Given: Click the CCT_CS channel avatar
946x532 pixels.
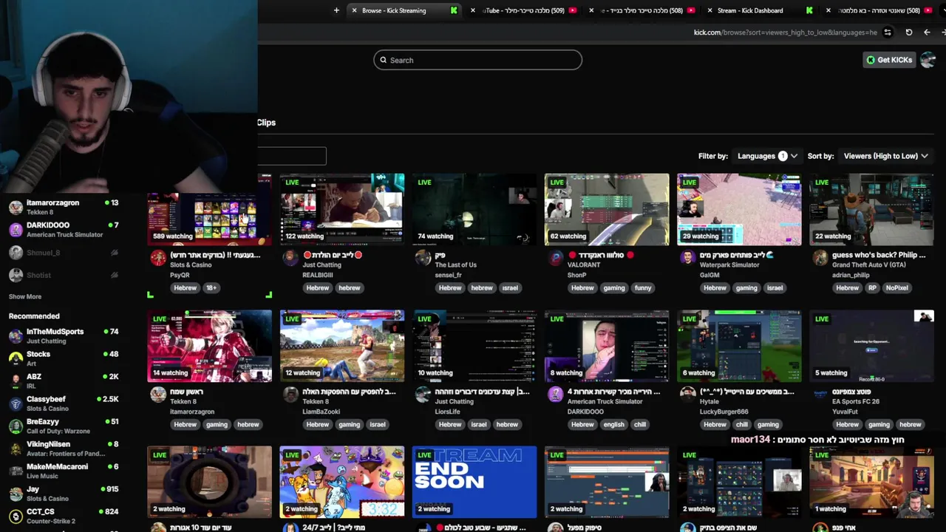Looking at the screenshot, I should tap(16, 516).
